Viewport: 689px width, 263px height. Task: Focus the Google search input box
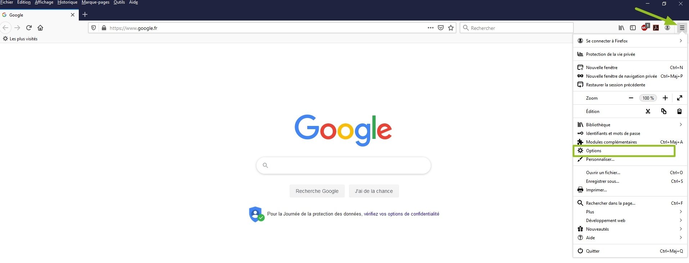point(344,165)
